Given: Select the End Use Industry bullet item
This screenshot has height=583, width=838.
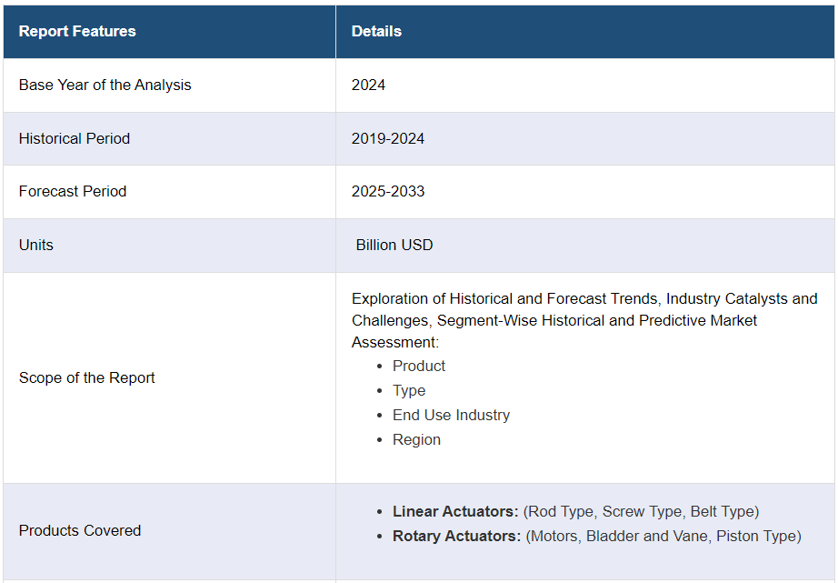Looking at the screenshot, I should [451, 415].
